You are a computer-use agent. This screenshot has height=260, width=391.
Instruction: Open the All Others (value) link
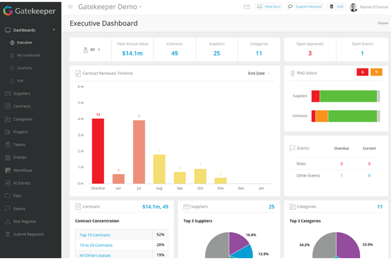(x=95, y=255)
